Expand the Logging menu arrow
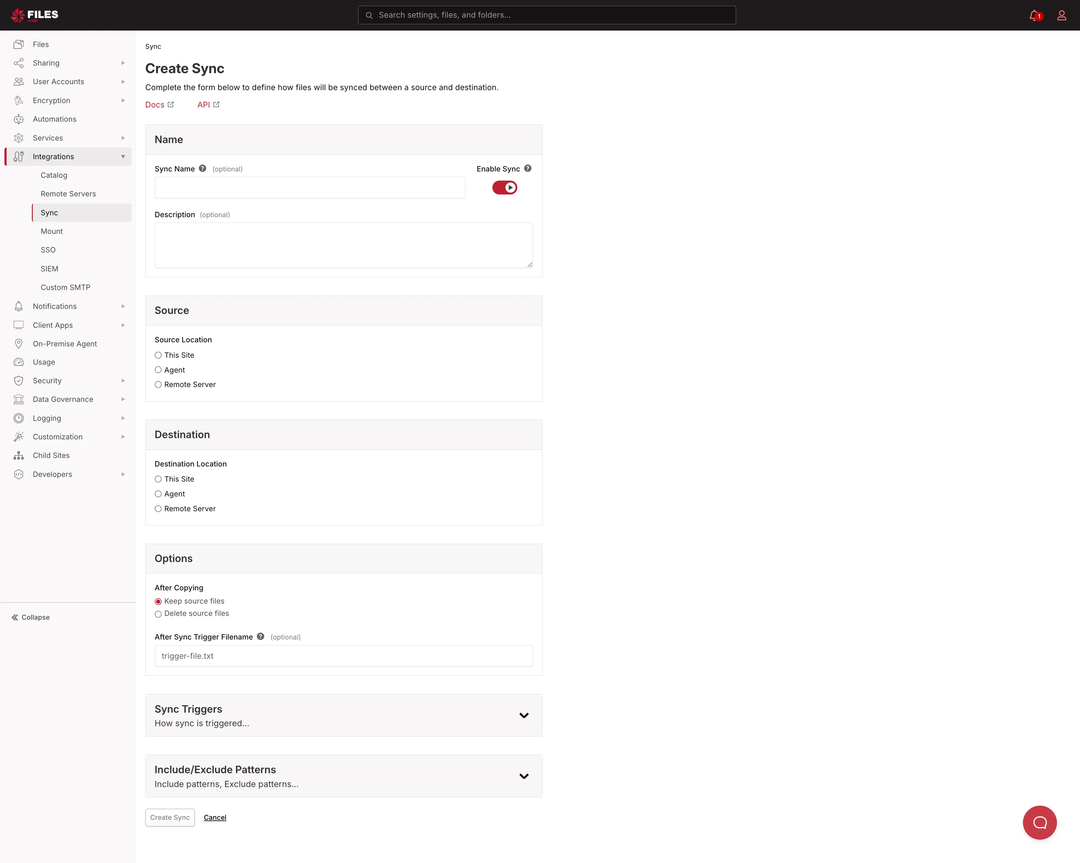Screen dimensions: 1080x863 123,418
